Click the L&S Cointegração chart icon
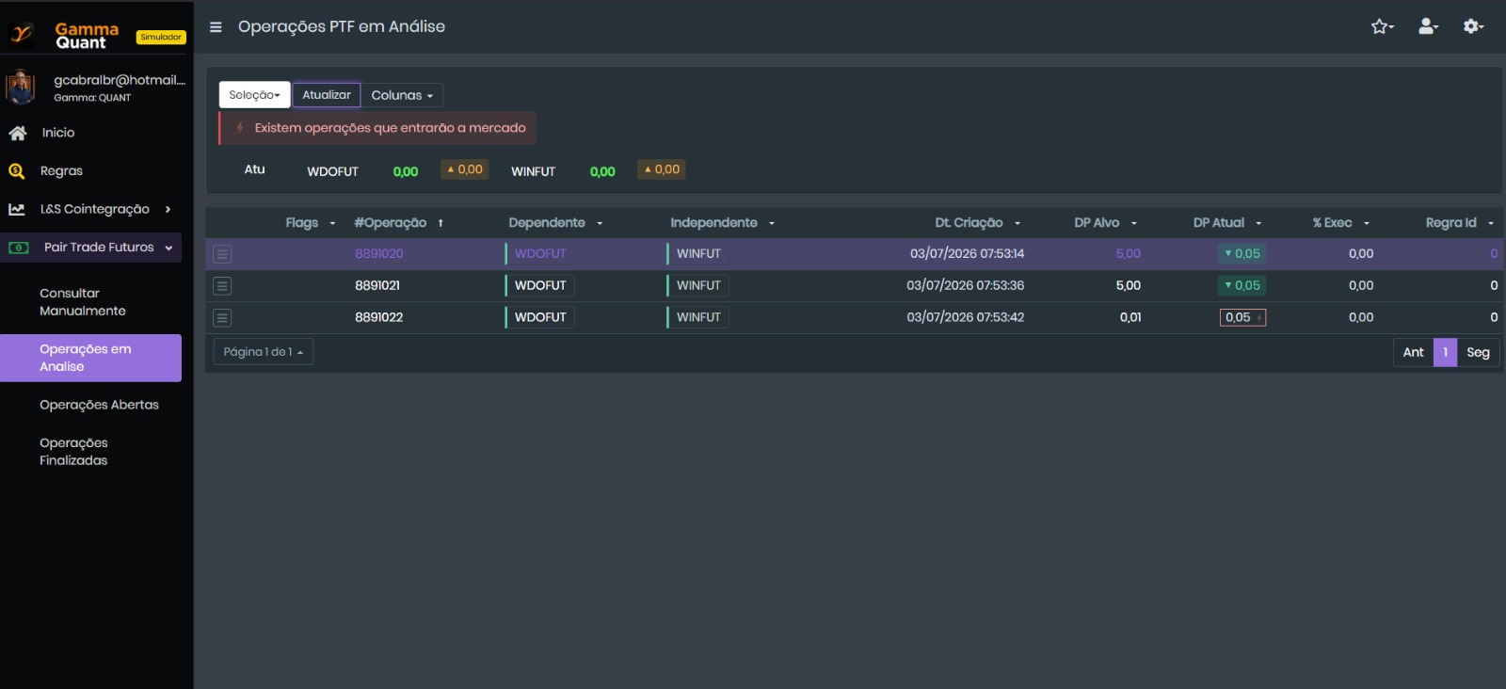This screenshot has height=689, width=1506. click(x=16, y=209)
